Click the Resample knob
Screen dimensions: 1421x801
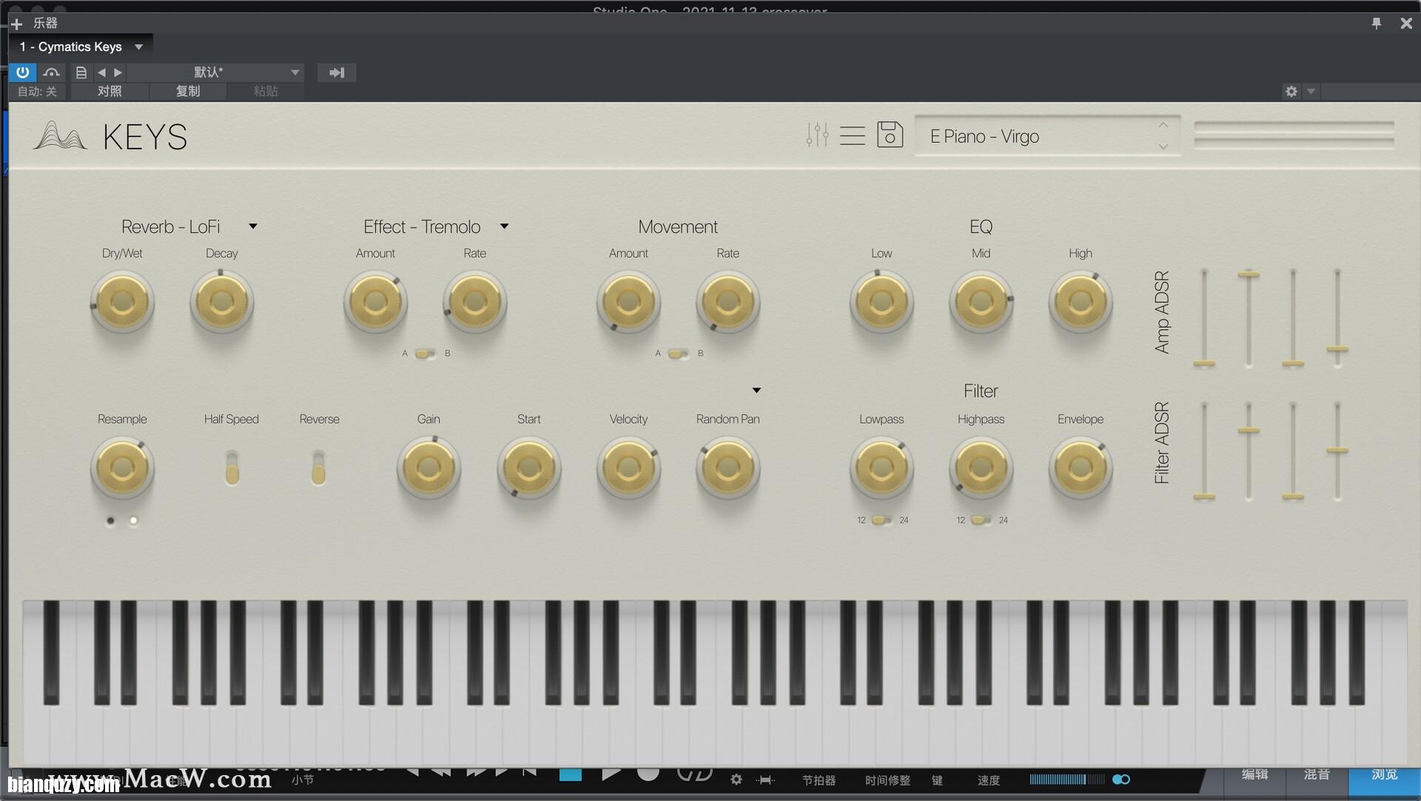[x=122, y=467]
